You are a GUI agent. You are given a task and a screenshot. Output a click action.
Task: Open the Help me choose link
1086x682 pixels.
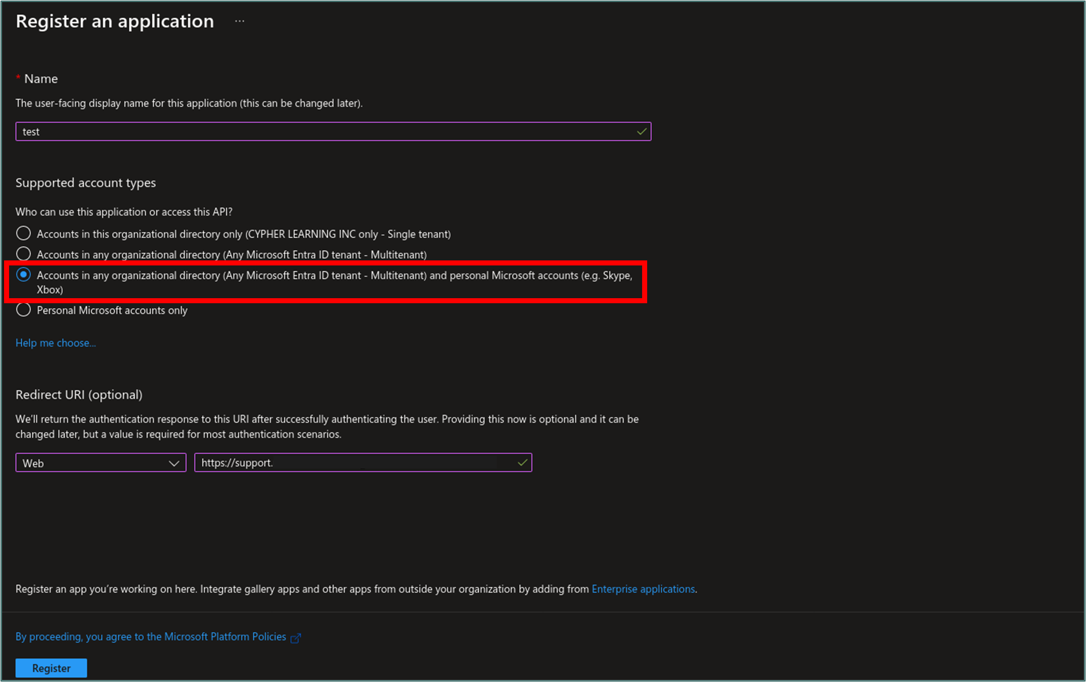55,343
